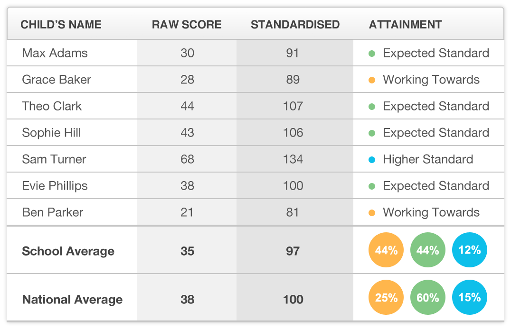511x329 pixels.
Task: Click Ben Parker's orange attainment dot
Action: tap(372, 212)
